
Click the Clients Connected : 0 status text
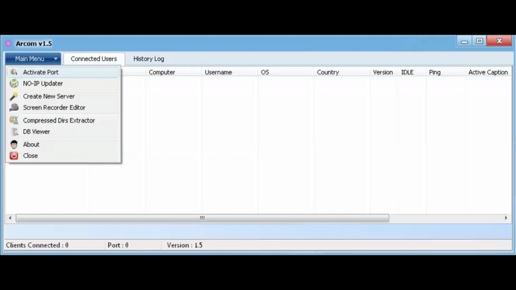coord(37,245)
